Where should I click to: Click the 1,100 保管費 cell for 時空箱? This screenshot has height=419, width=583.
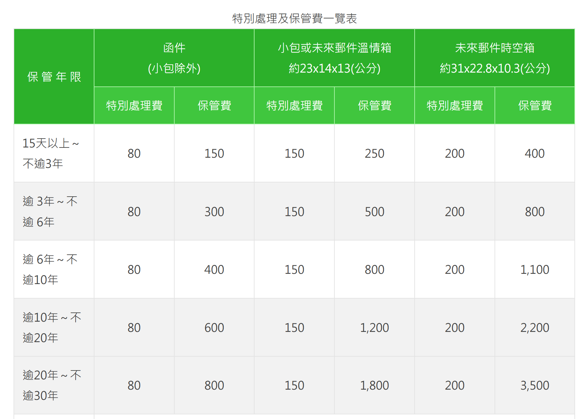(535, 269)
